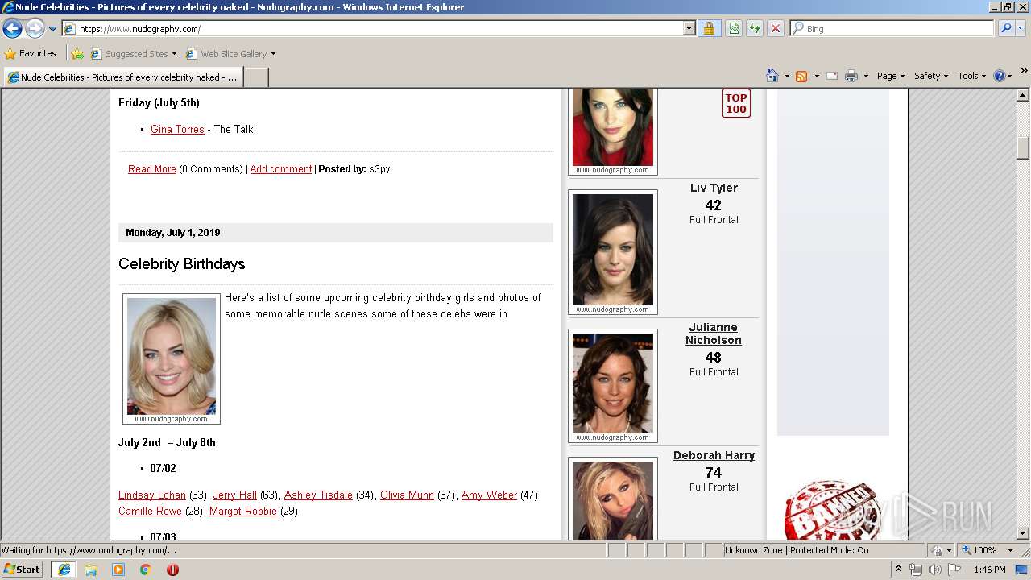Click the RSS Feeds icon
The height and width of the screenshot is (580, 1031).
tap(801, 76)
